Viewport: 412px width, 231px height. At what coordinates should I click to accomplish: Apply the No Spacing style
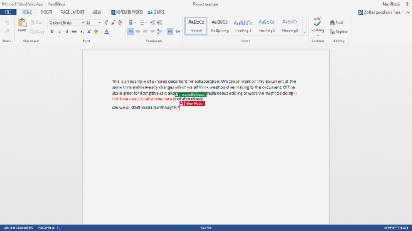pyautogui.click(x=220, y=26)
